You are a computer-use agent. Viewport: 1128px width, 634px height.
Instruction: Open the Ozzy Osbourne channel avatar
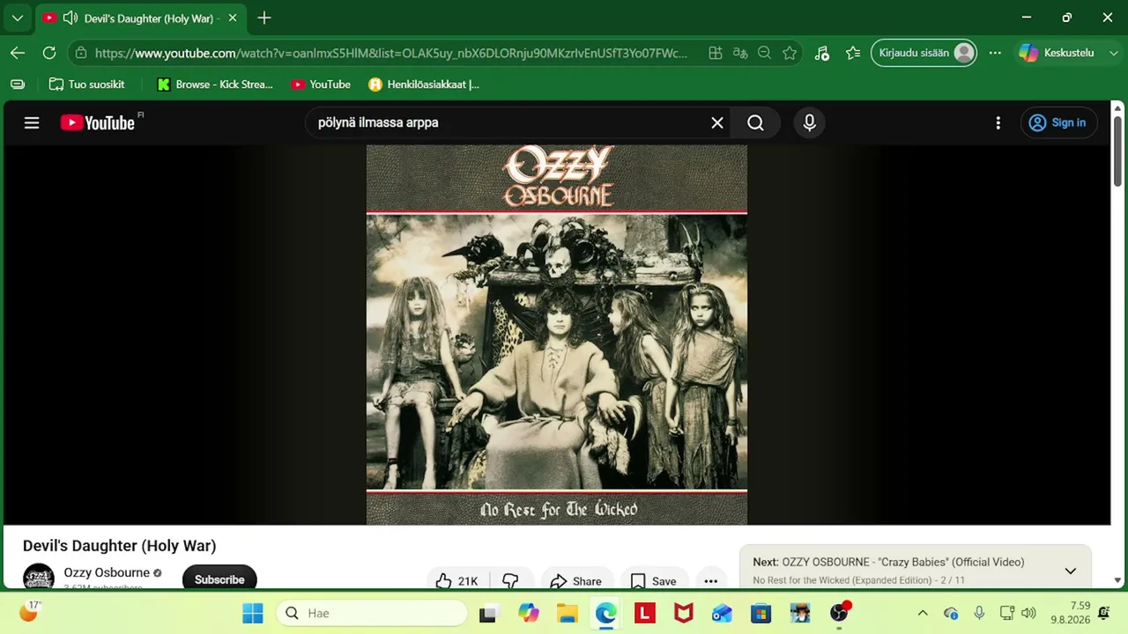(39, 578)
